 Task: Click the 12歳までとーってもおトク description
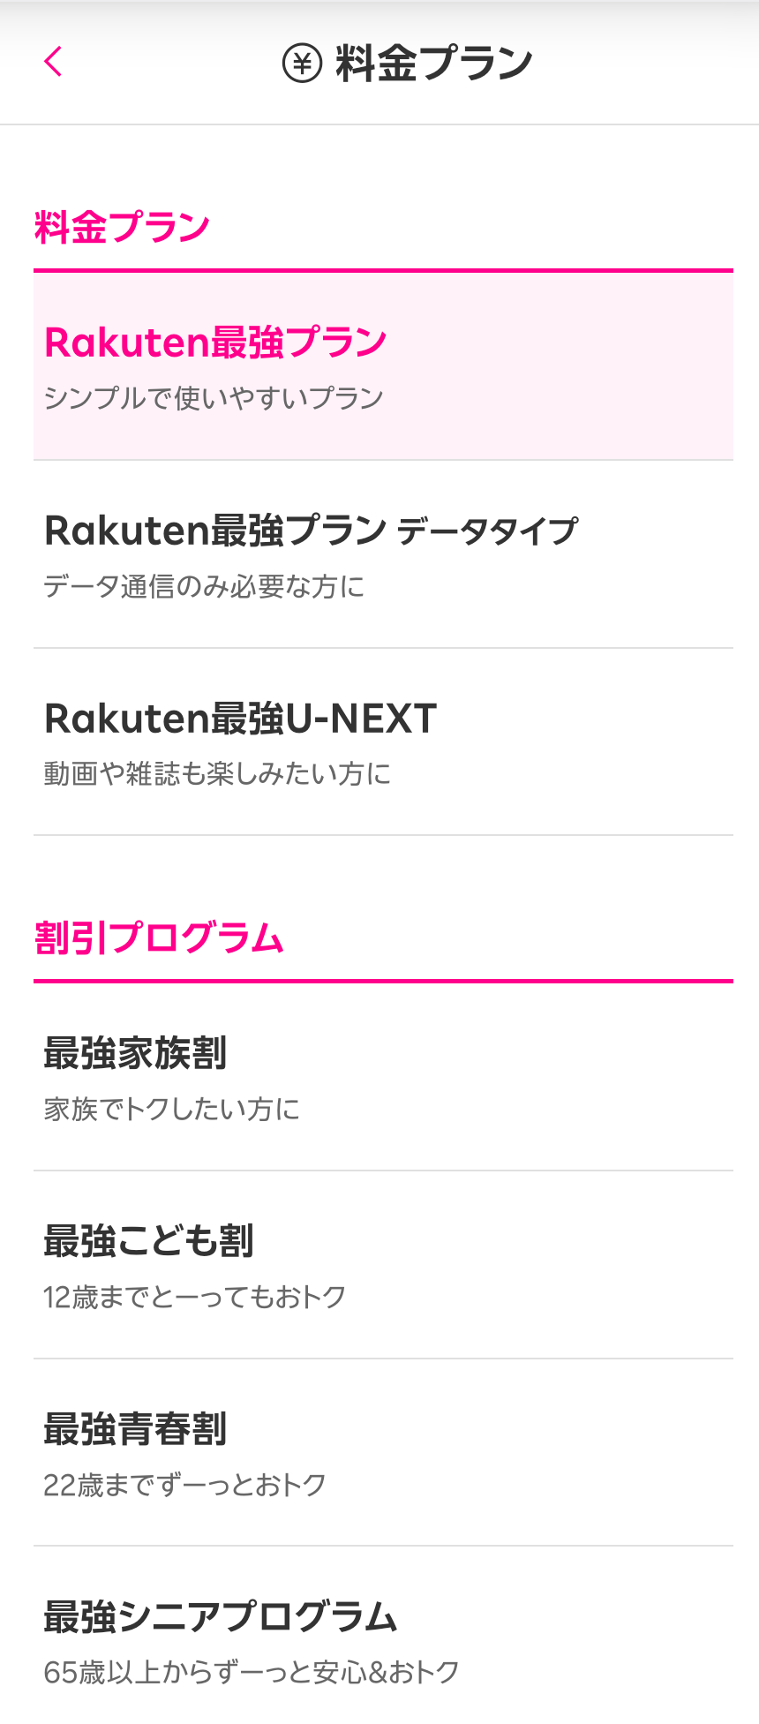pyautogui.click(x=194, y=1297)
